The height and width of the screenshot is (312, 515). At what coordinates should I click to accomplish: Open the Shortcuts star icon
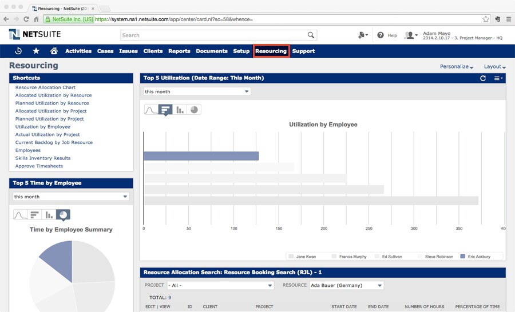(36, 51)
